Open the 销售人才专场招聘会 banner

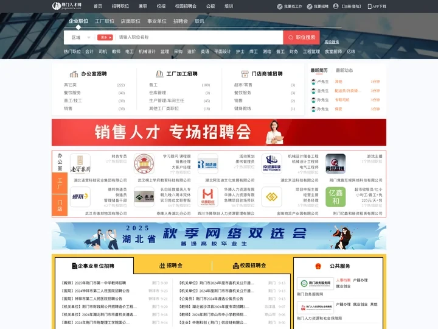click(x=219, y=132)
